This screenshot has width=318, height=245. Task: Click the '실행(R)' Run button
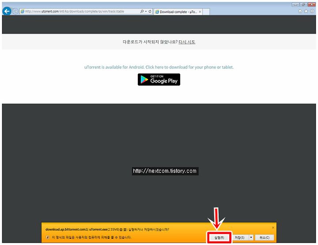[219, 237]
